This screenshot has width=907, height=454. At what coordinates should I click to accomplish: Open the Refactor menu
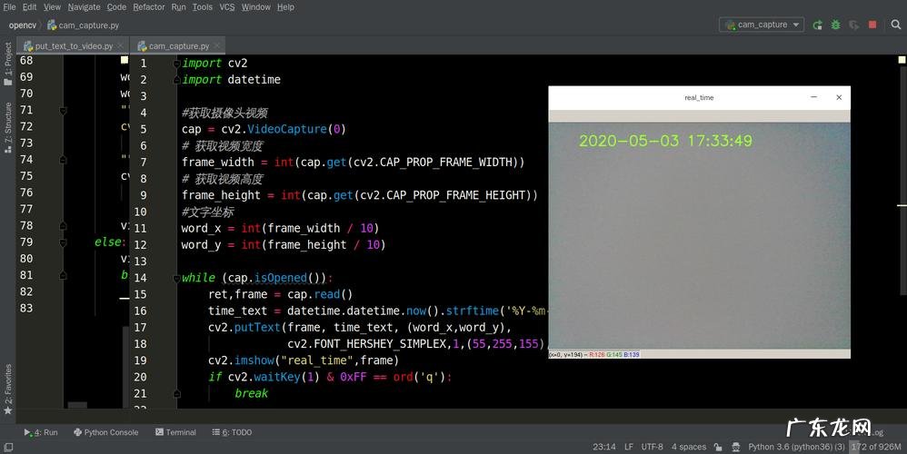149,7
